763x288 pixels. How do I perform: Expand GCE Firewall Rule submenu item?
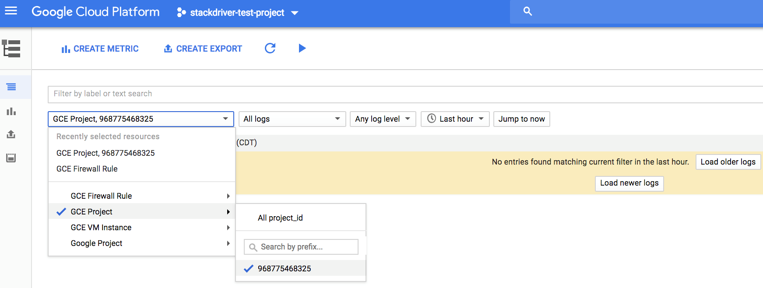click(x=142, y=196)
